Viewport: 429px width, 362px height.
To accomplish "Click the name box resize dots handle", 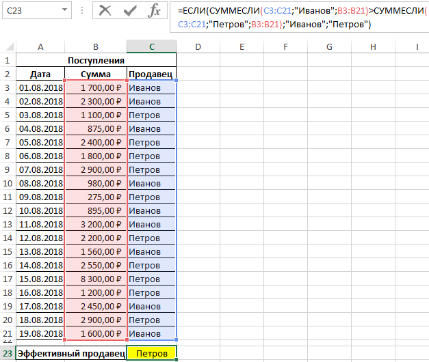I will coord(82,11).
